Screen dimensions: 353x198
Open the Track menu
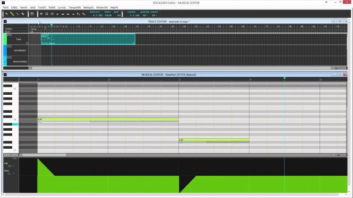point(42,7)
